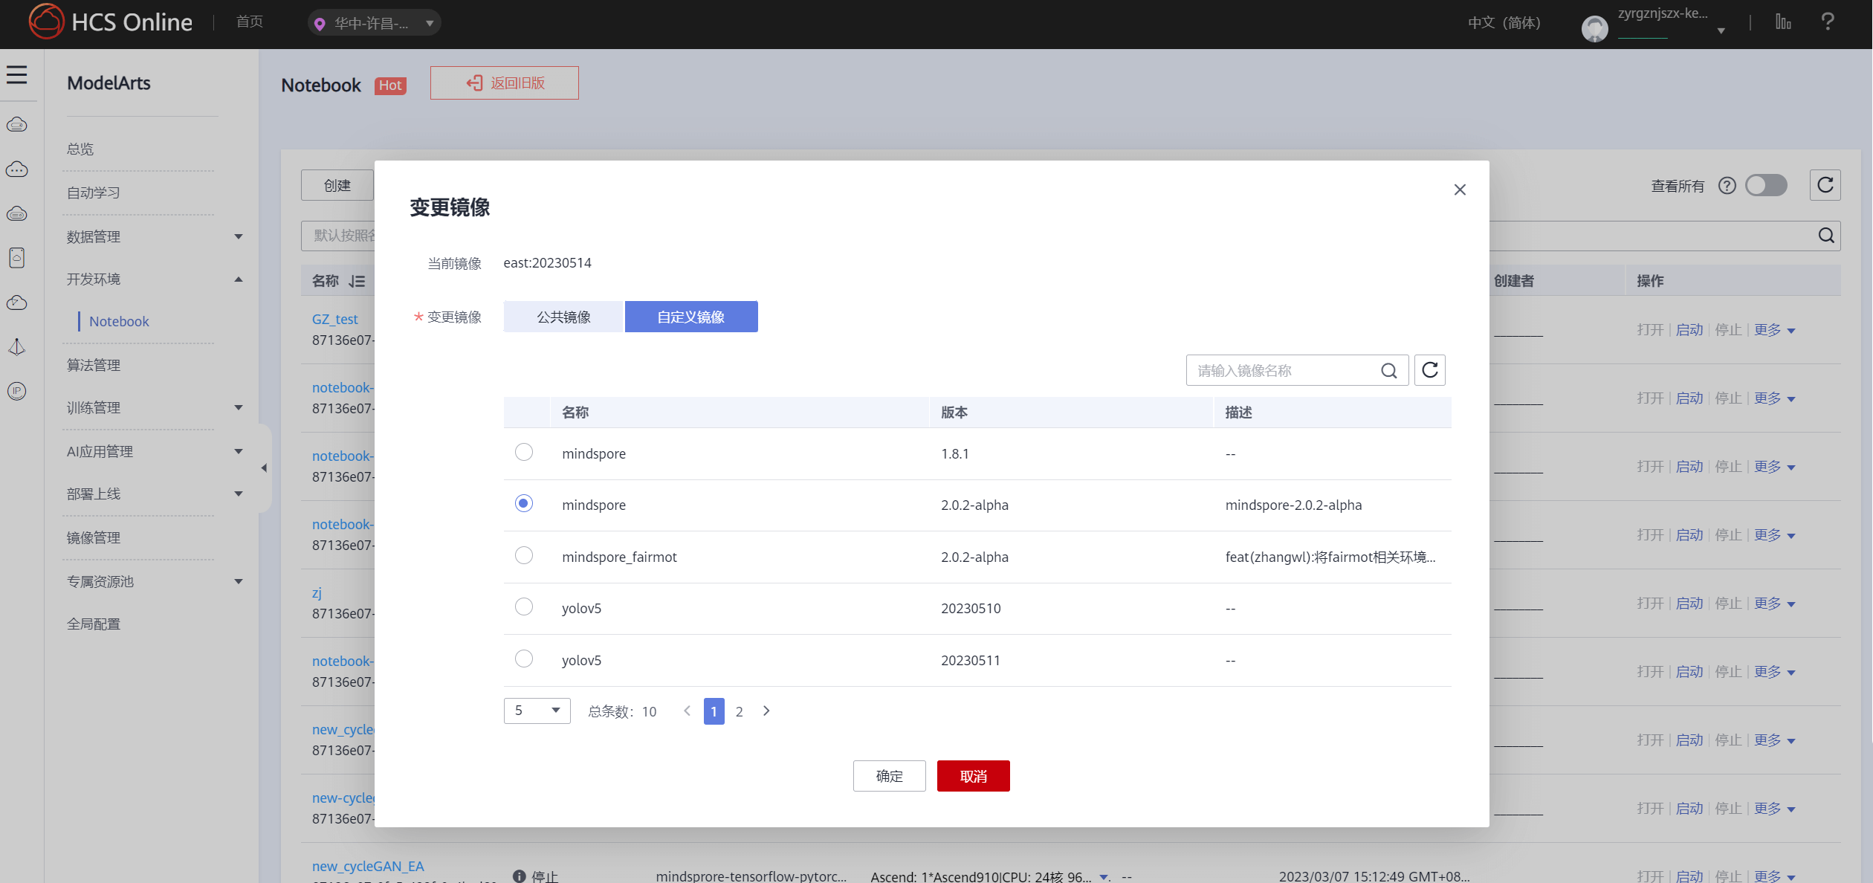Open the help question mark in header
Viewport: 1873px width, 883px height.
[1828, 22]
